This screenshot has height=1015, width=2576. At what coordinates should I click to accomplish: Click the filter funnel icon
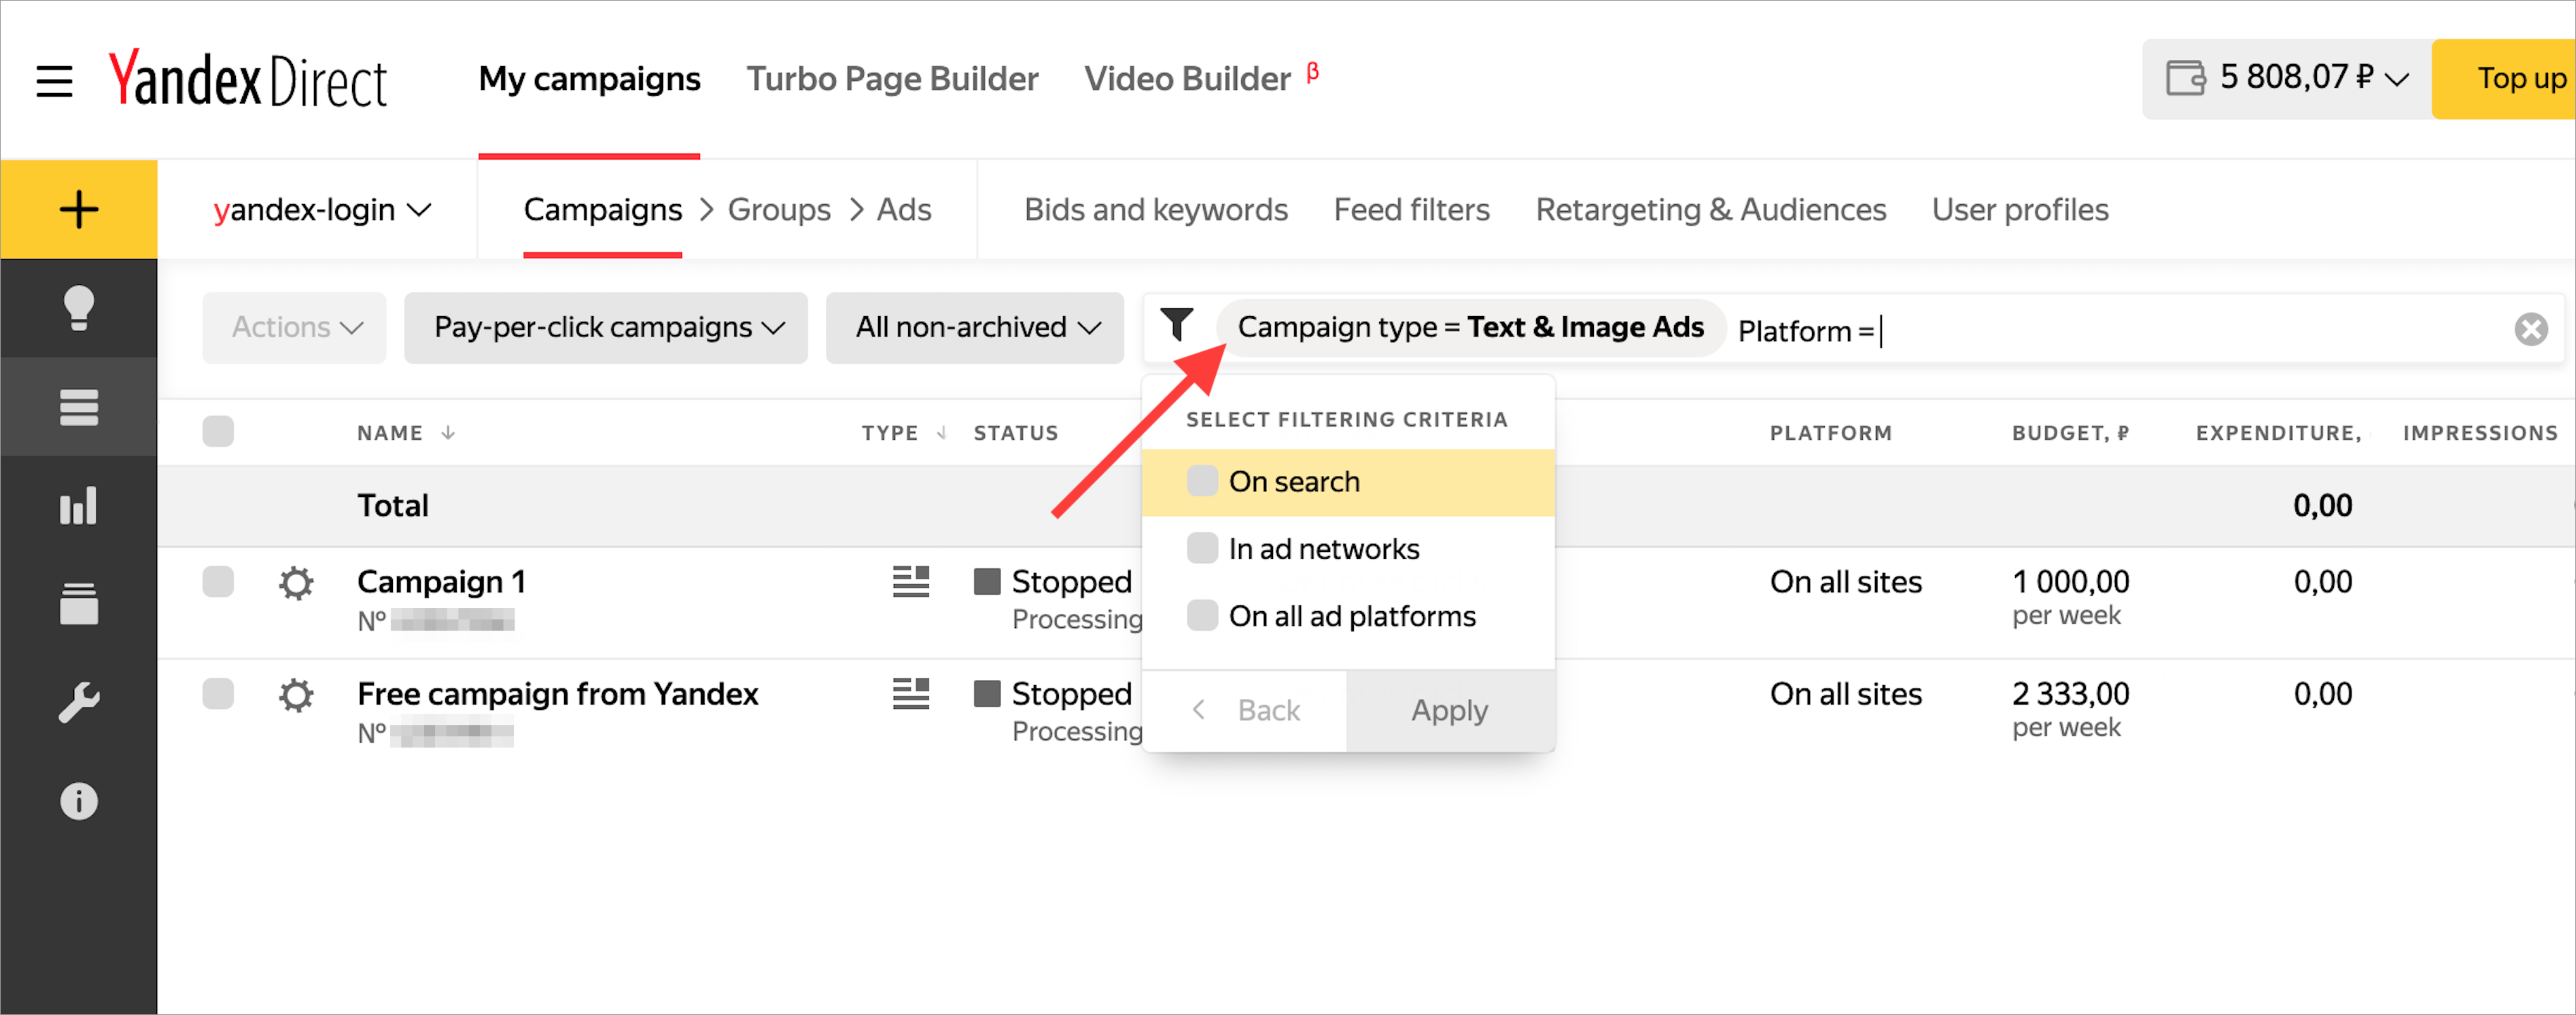(1177, 325)
